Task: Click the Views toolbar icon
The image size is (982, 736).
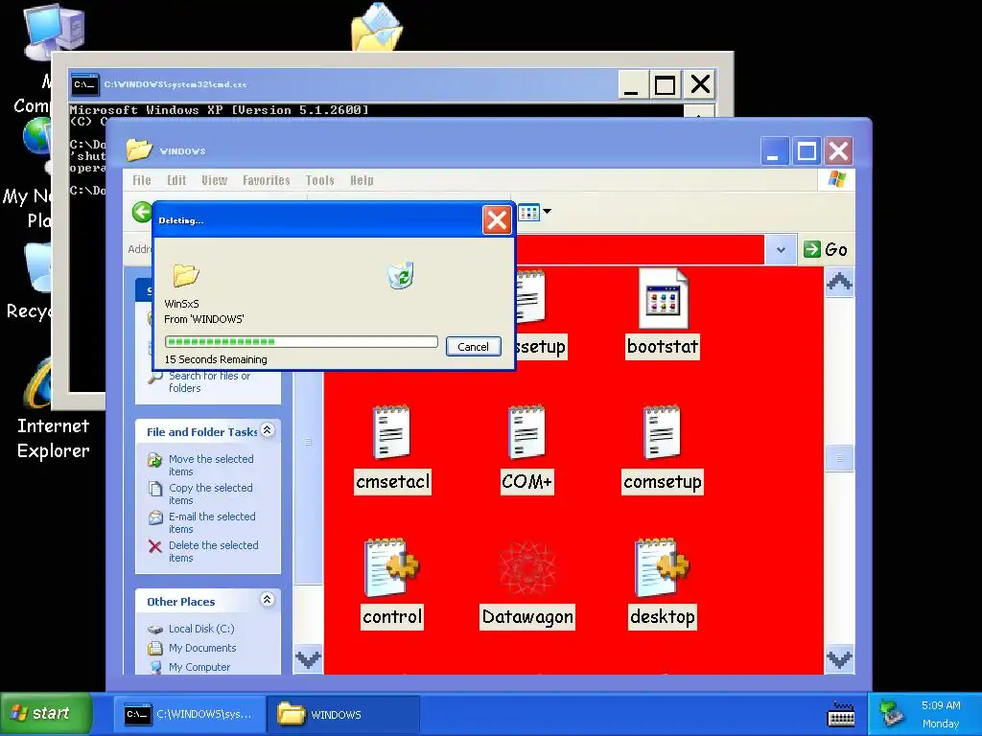Action: pyautogui.click(x=529, y=212)
